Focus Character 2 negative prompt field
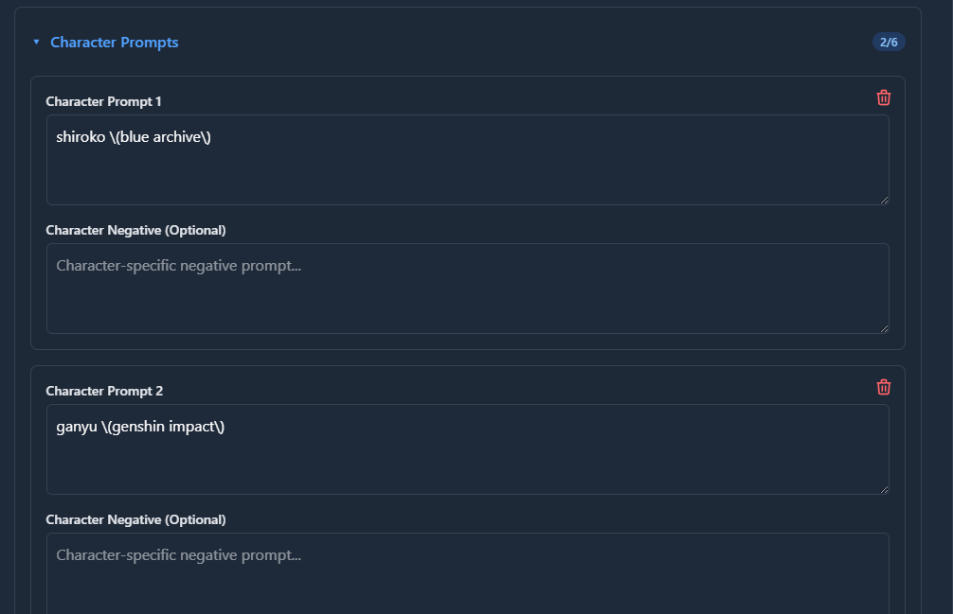The image size is (953, 614). 467,573
